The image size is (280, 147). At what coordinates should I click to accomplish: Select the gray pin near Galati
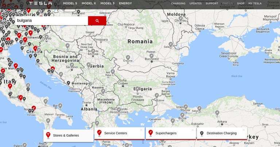(x=170, y=45)
